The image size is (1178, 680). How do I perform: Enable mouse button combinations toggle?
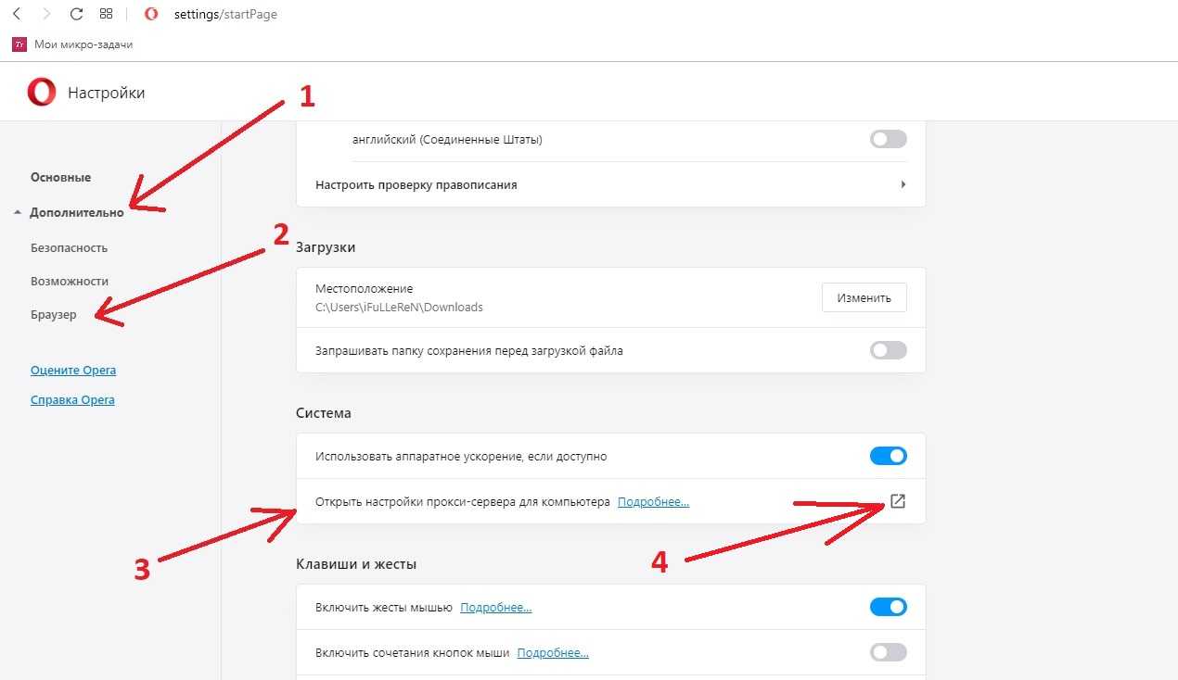coord(888,652)
